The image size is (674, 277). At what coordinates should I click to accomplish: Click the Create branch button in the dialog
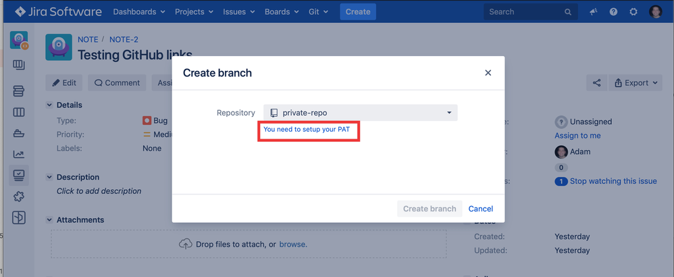[430, 209]
